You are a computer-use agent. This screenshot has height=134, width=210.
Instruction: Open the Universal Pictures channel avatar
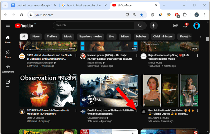point(83,112)
